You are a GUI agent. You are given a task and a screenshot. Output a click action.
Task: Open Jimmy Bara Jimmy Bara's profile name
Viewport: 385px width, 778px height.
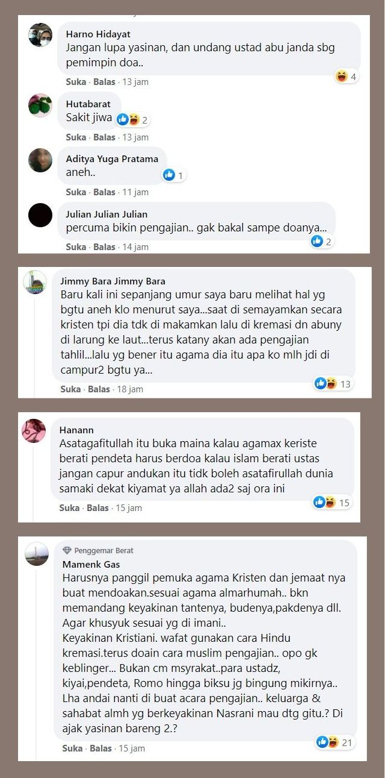(113, 281)
